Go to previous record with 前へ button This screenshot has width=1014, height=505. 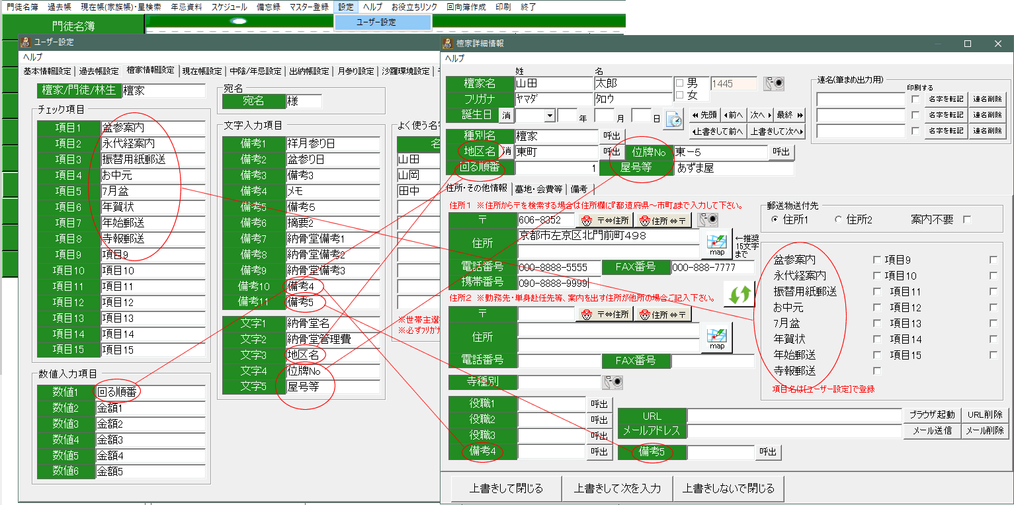coord(733,114)
